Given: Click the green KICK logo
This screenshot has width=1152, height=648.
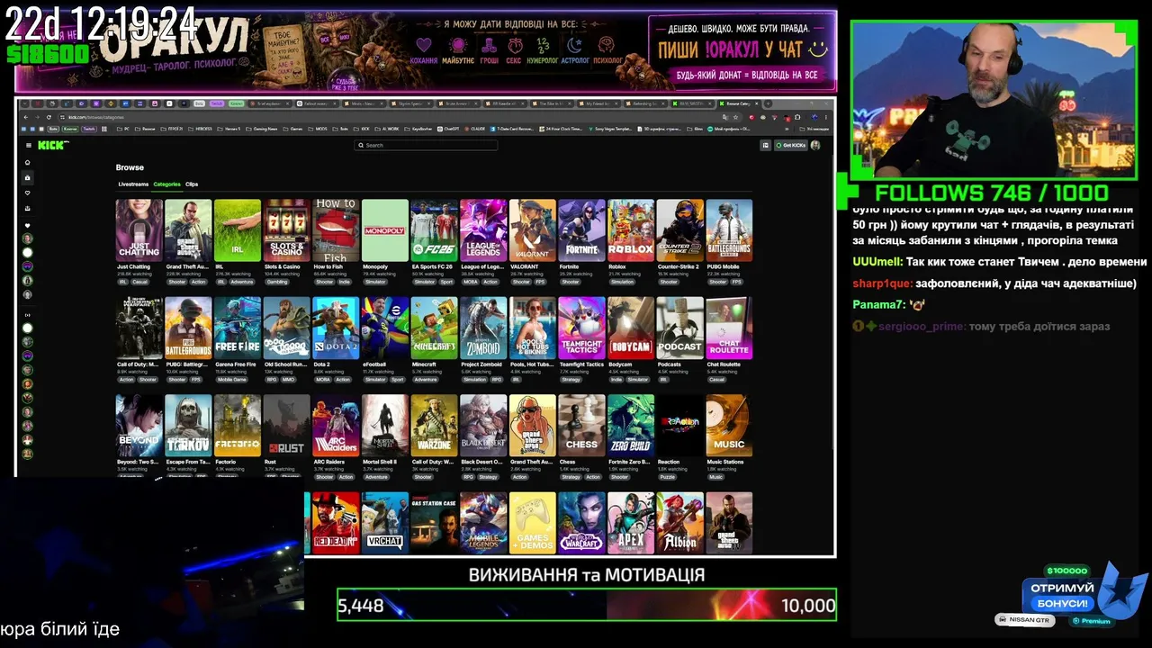Looking at the screenshot, I should pyautogui.click(x=53, y=145).
